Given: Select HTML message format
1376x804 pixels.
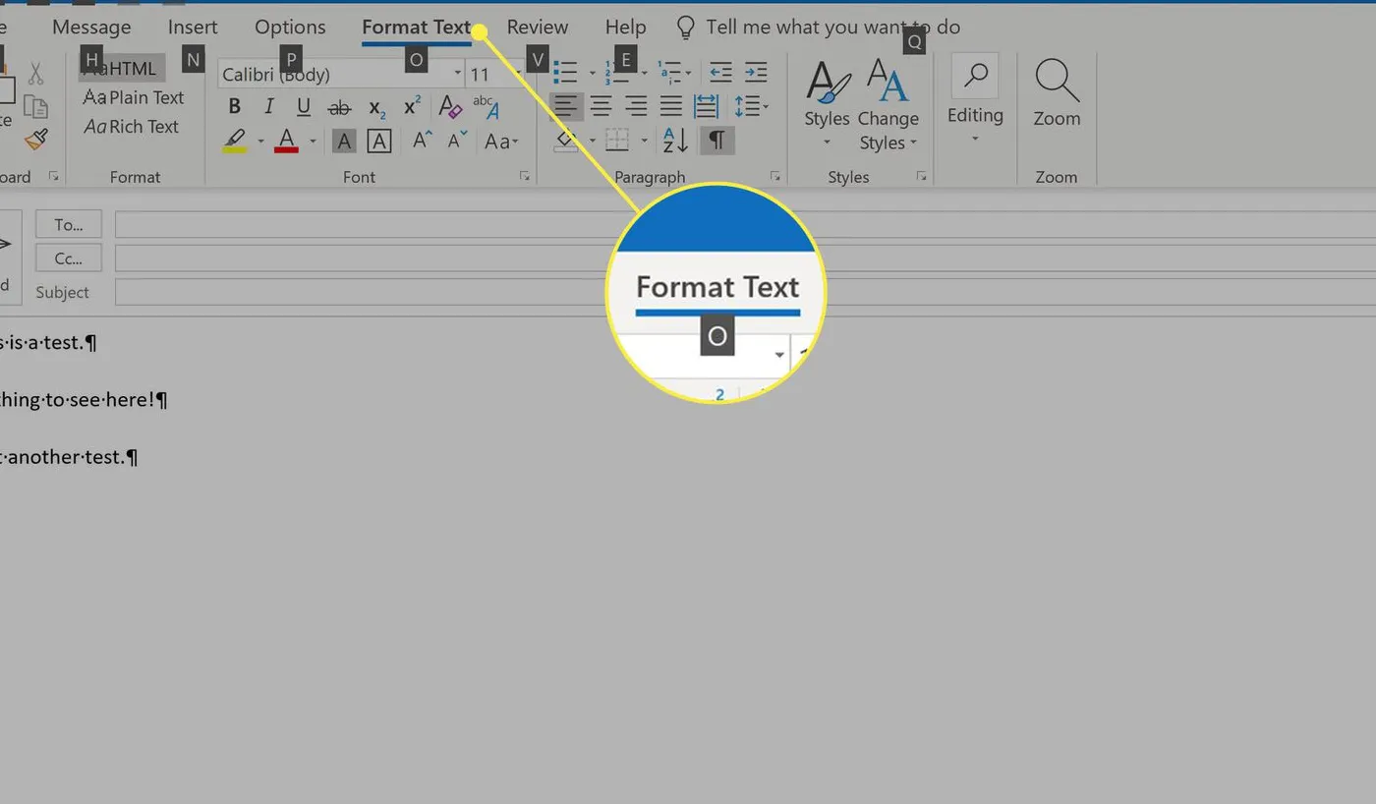Looking at the screenshot, I should 126,68.
